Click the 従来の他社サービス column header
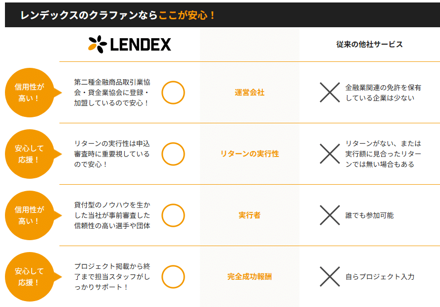 coord(369,45)
